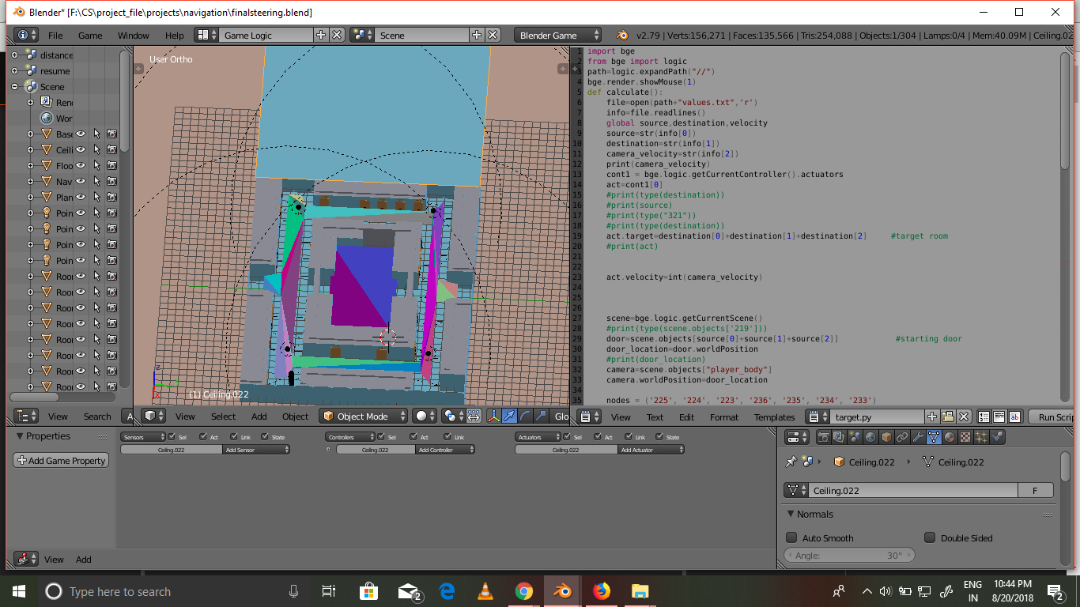Click the Ceiling.022 name input field
Screen dimensions: 1080x607
click(909, 490)
